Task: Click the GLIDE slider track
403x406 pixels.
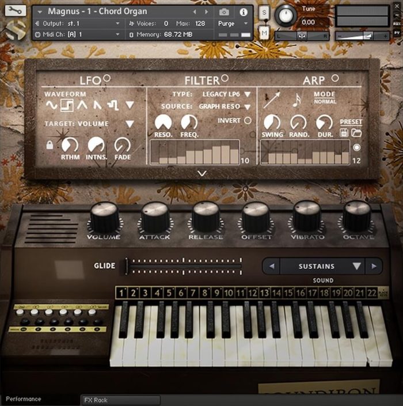Action: (184, 266)
